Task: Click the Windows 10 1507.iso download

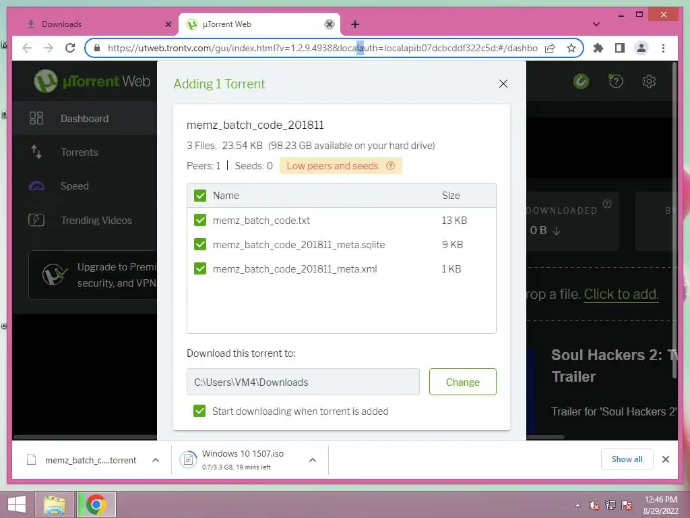Action: click(242, 460)
